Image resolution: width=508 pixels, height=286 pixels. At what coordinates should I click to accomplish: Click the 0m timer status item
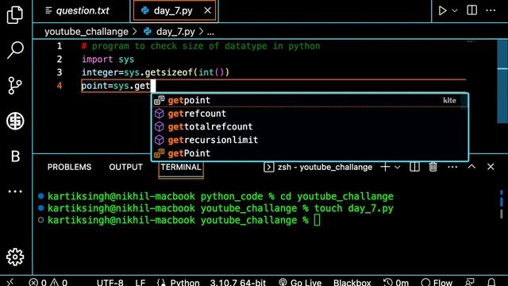click(x=396, y=283)
